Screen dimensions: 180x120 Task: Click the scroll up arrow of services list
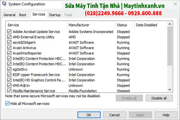170,24
